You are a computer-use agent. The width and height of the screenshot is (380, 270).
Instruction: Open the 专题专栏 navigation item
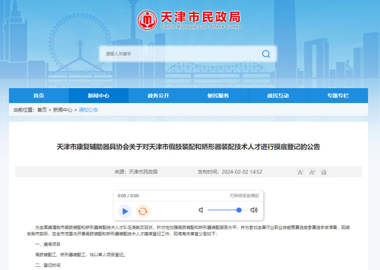pos(338,96)
